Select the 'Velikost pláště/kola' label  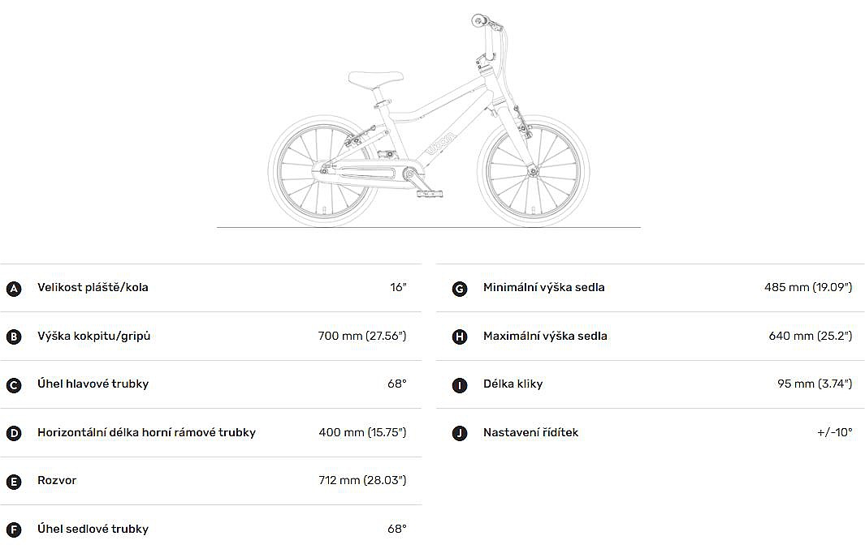point(93,288)
